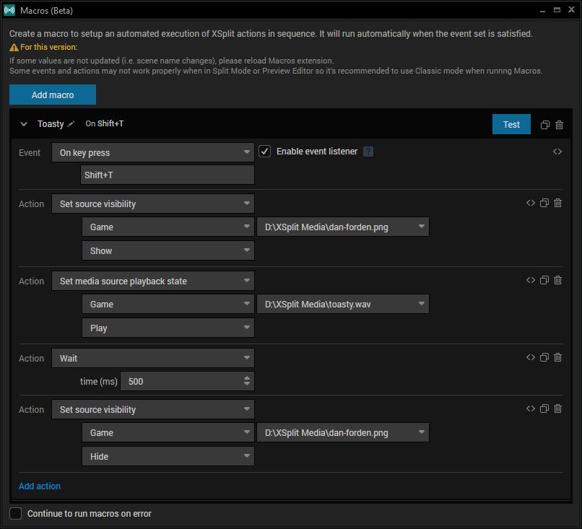Increase wait time with the up arrow

247,378
